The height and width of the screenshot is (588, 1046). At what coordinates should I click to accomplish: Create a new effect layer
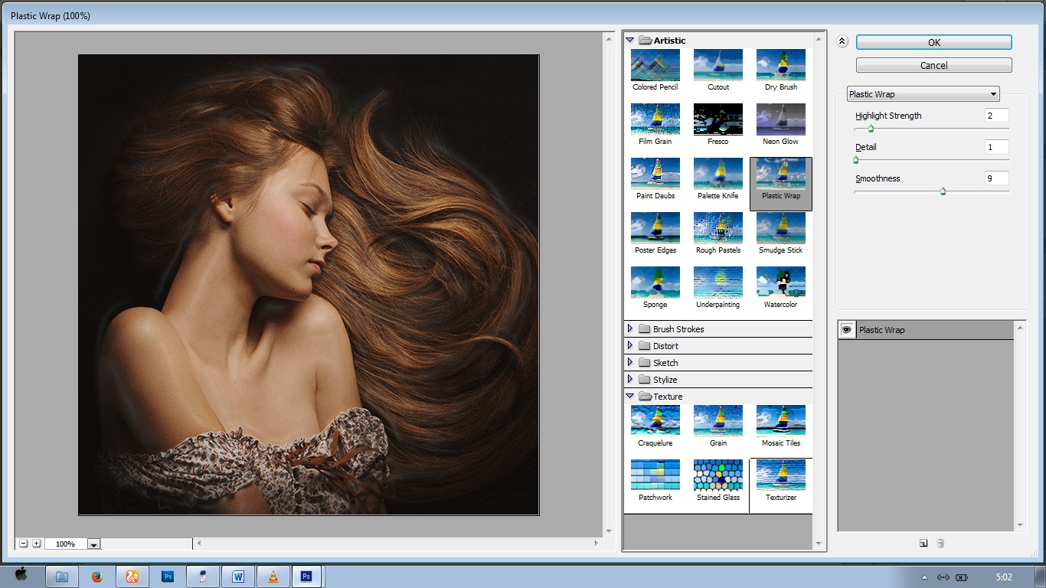923,544
